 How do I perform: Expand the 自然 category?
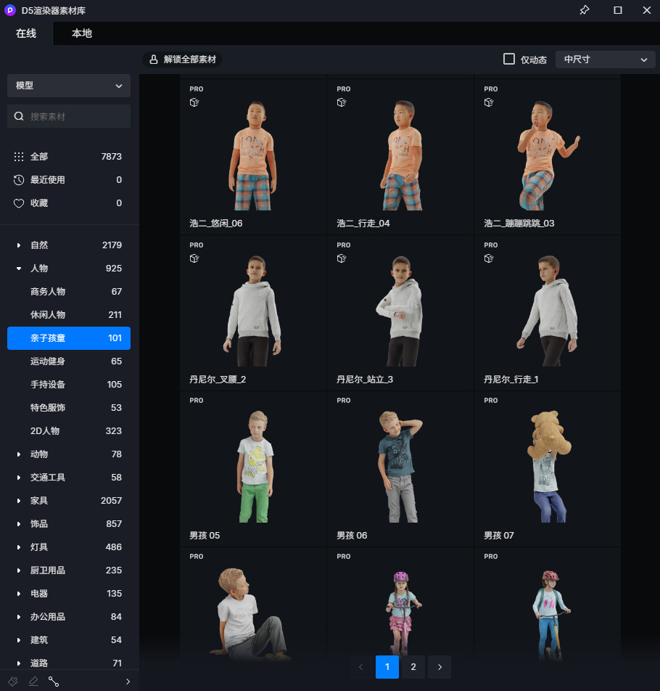[19, 245]
